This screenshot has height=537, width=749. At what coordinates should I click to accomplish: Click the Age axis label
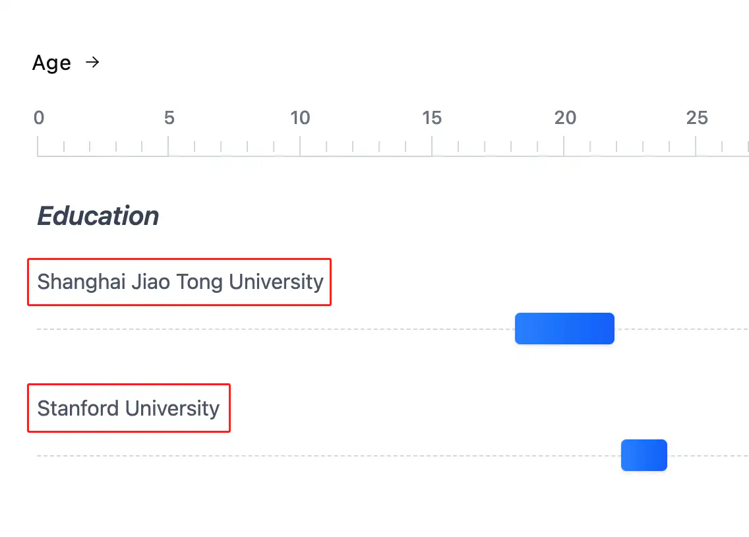coord(51,63)
